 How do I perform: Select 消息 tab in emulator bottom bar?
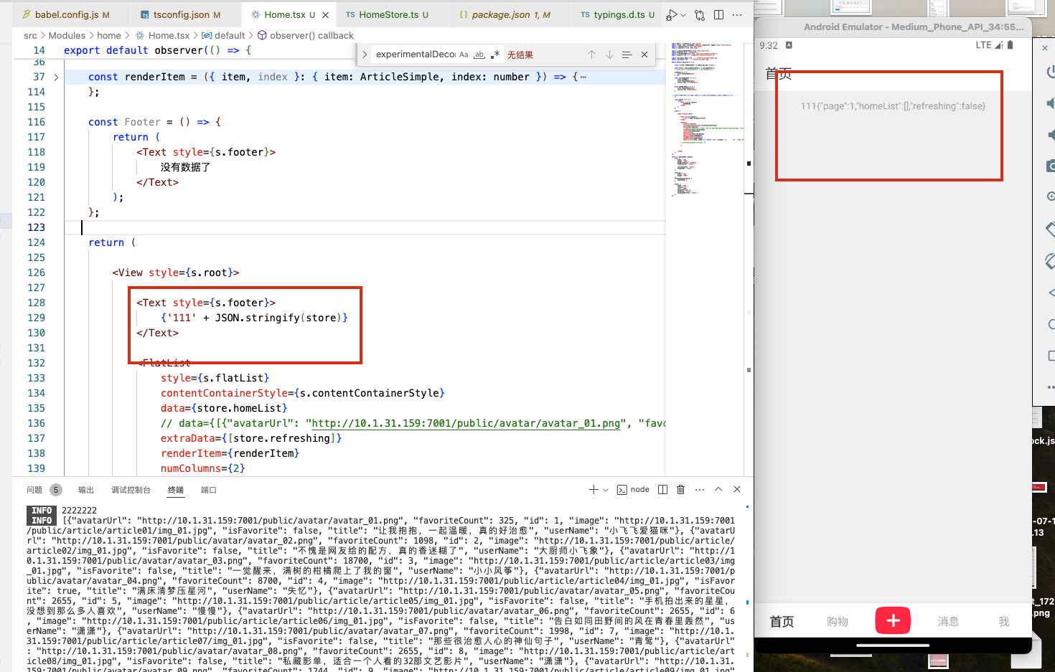coord(948,622)
